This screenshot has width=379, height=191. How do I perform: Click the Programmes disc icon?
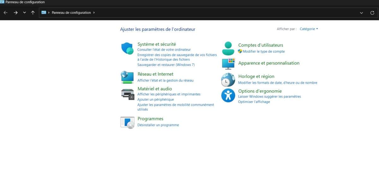[128, 122]
